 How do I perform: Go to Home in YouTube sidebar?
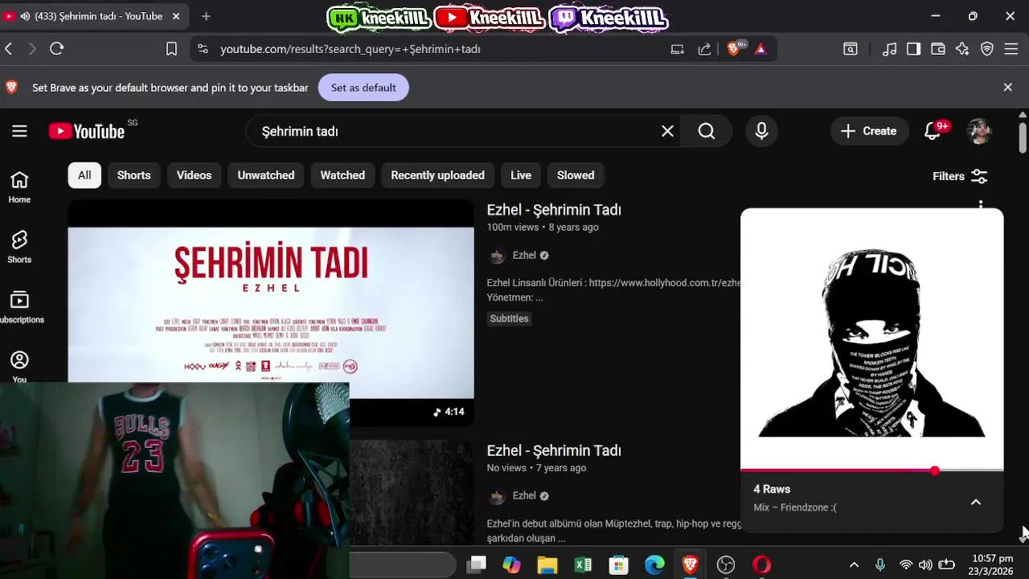(x=19, y=187)
